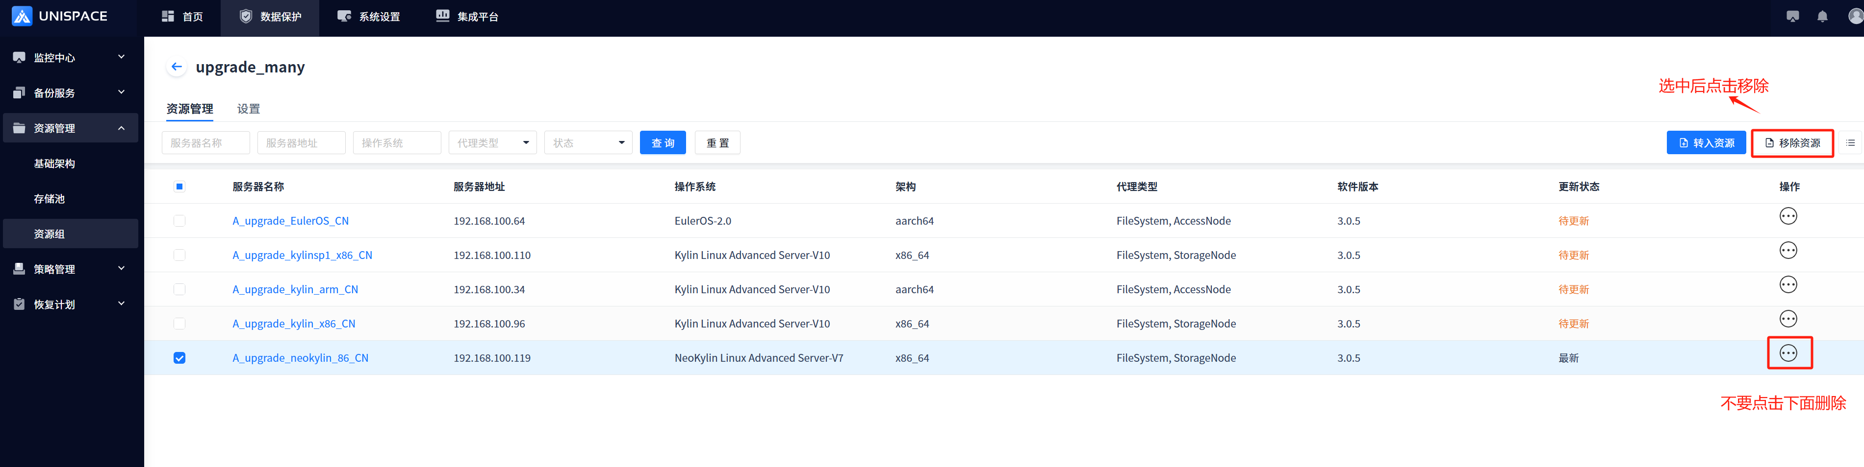The image size is (1864, 467).
Task: Click 待更新 status in EulerOS row
Action: 1574,221
